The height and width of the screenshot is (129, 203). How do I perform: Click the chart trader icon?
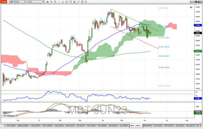pyautogui.click(x=71, y=2)
